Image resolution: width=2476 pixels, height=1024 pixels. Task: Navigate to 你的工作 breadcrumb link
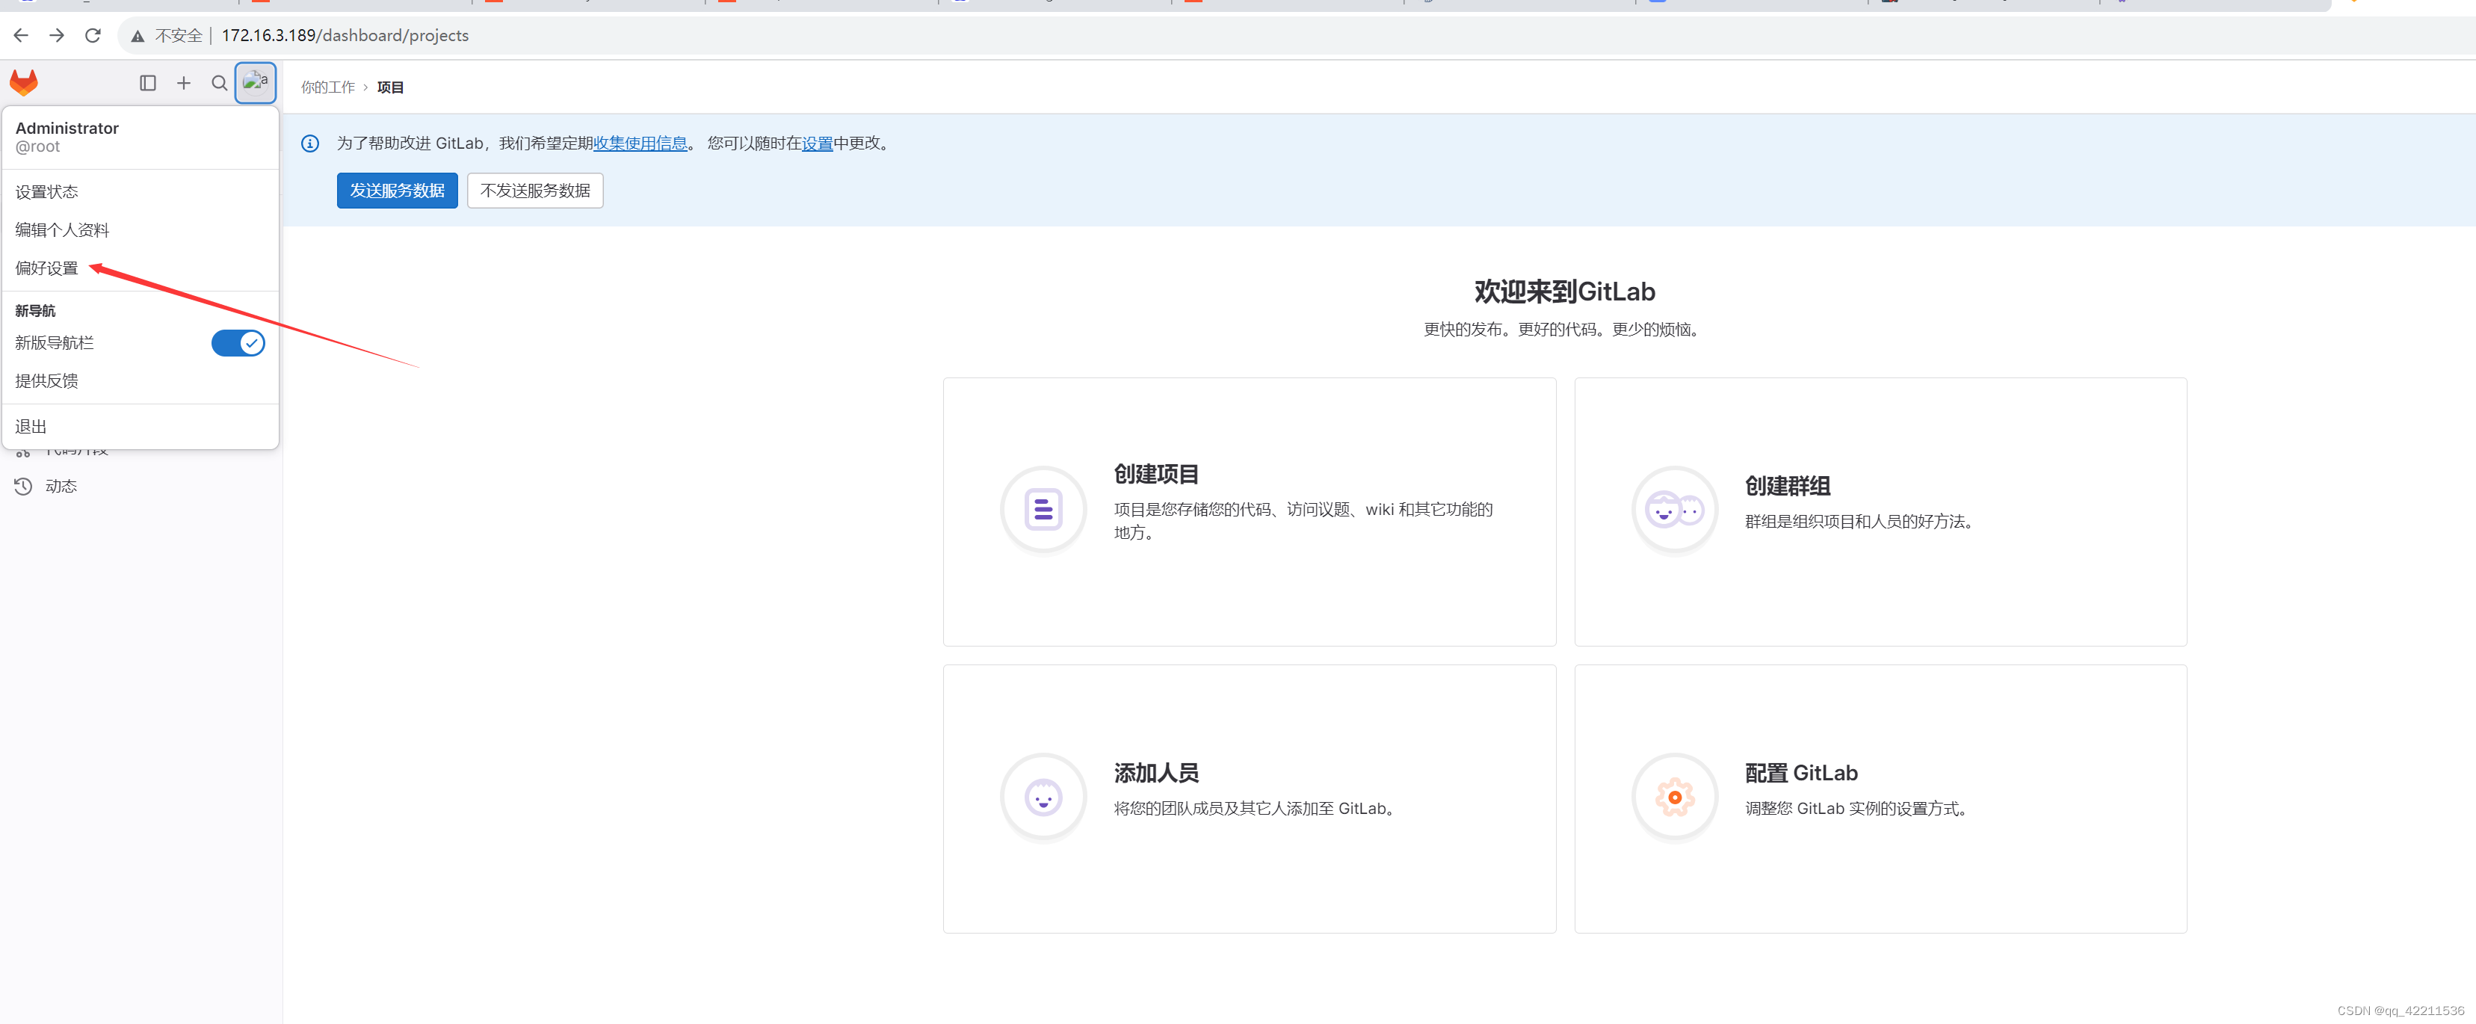pos(328,87)
